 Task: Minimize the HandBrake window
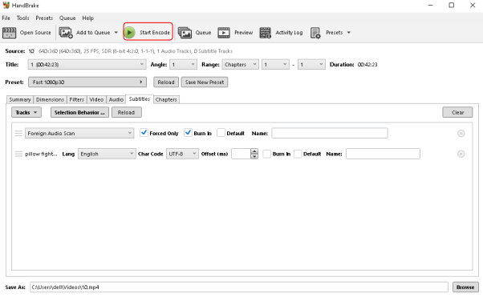point(431,6)
